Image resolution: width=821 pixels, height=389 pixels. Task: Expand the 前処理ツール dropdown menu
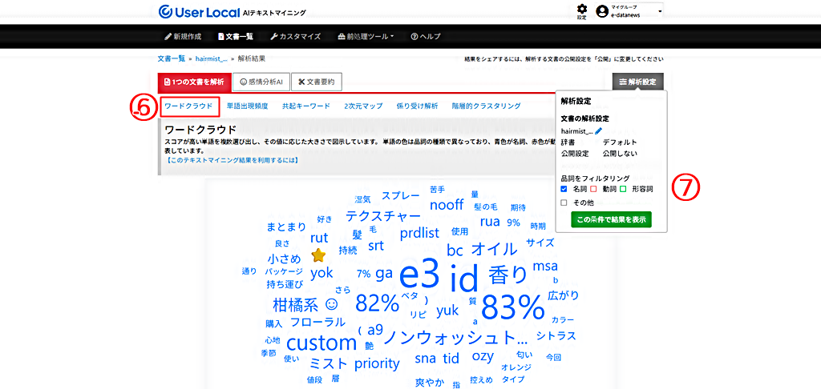pyautogui.click(x=366, y=37)
